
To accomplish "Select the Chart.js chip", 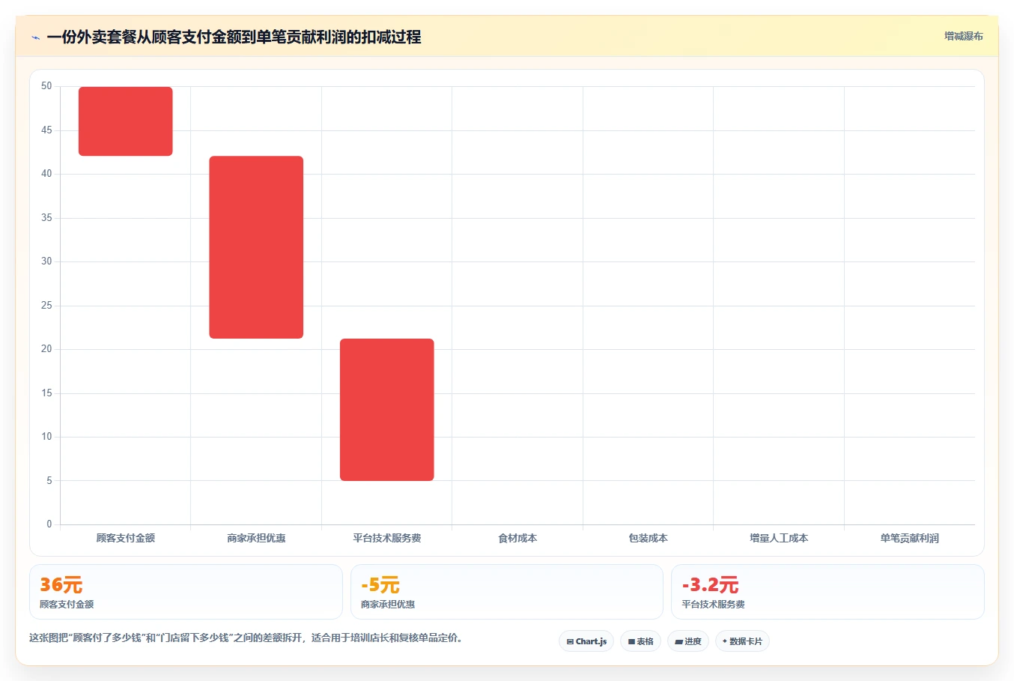I will click(586, 641).
